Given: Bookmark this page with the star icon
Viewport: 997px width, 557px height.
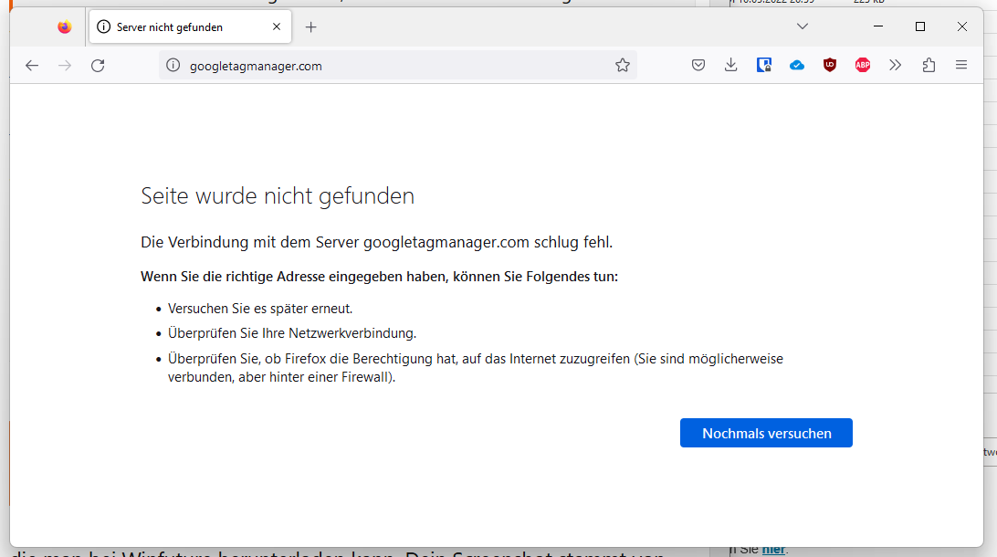Looking at the screenshot, I should pos(623,65).
